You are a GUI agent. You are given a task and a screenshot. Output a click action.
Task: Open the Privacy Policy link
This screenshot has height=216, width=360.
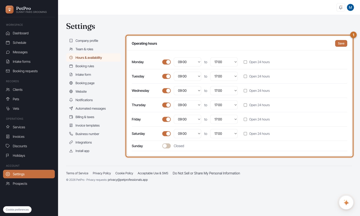coord(102,173)
